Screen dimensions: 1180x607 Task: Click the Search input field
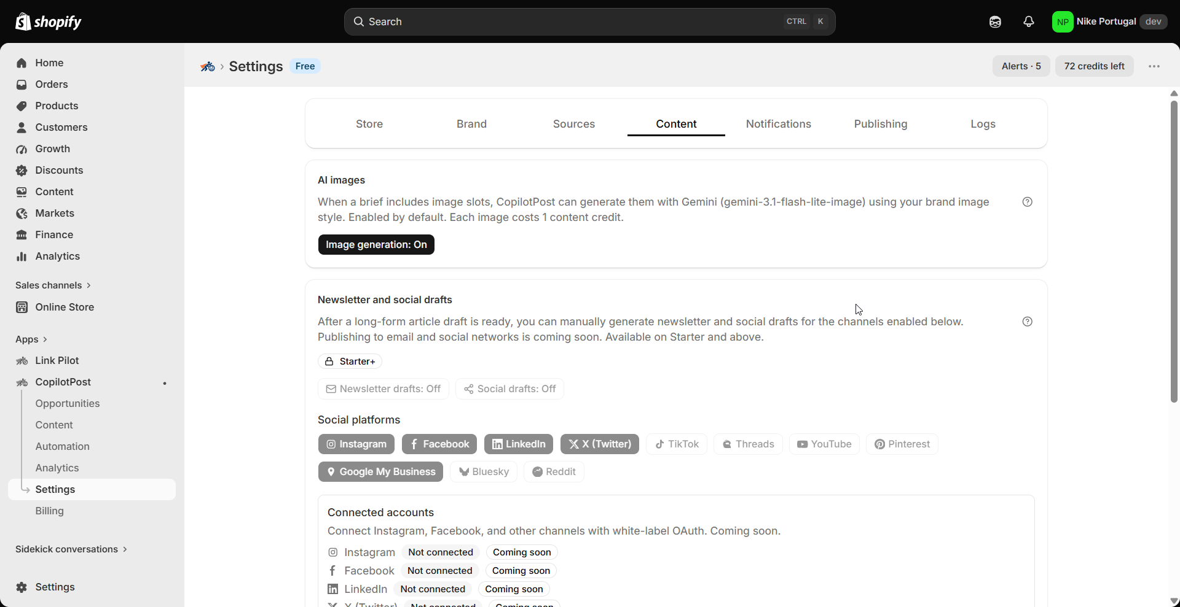pyautogui.click(x=589, y=21)
